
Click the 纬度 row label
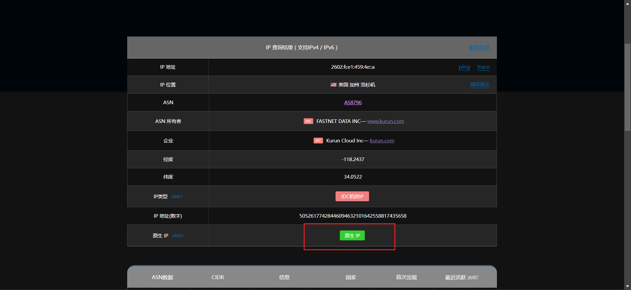168,177
